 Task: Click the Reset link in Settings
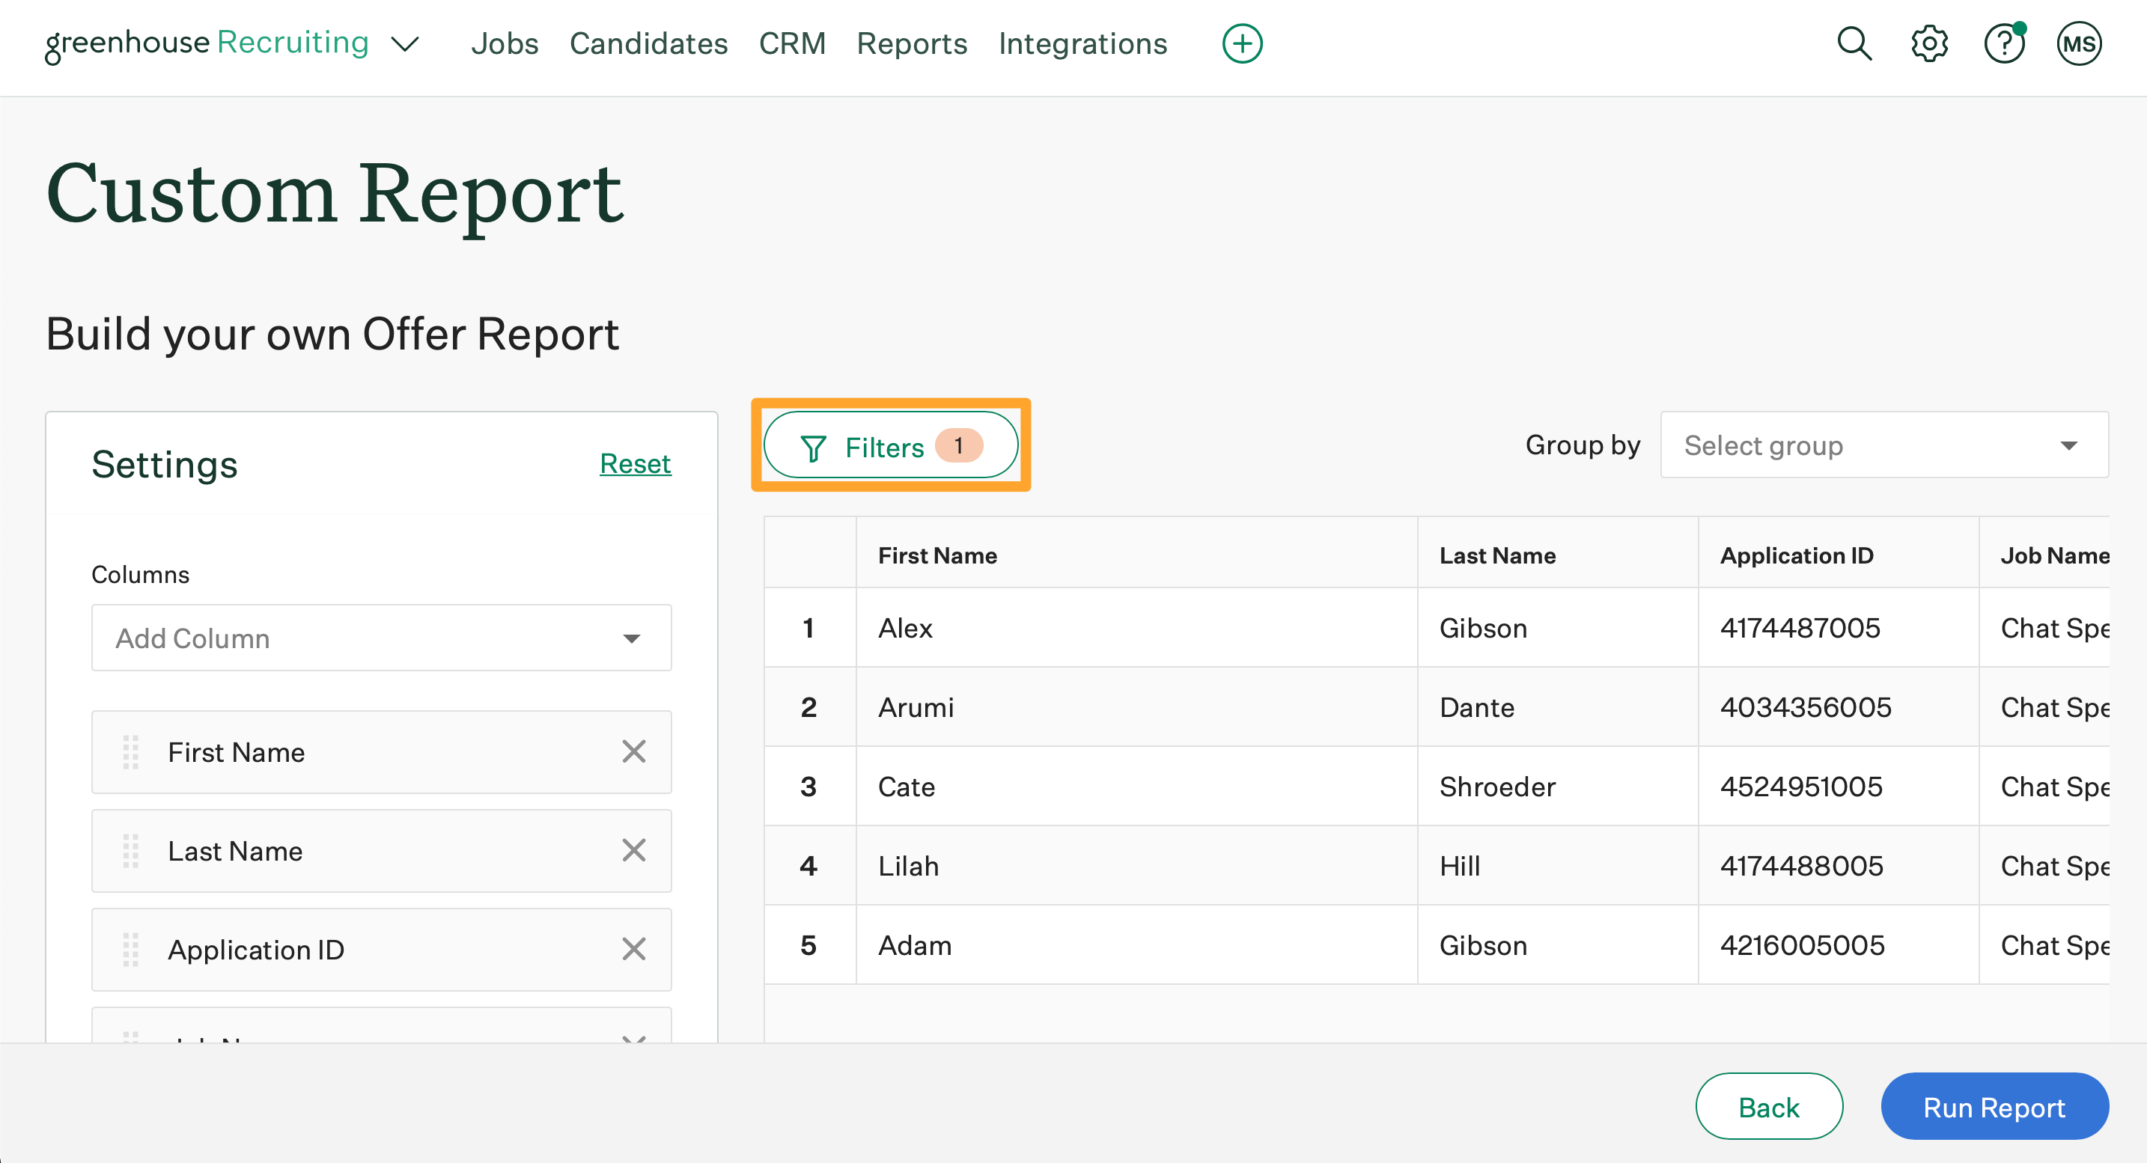635,463
